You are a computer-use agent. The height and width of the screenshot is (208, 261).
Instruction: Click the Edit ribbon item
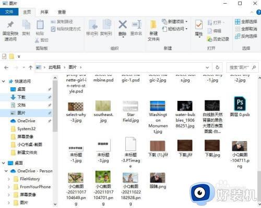click(215, 31)
